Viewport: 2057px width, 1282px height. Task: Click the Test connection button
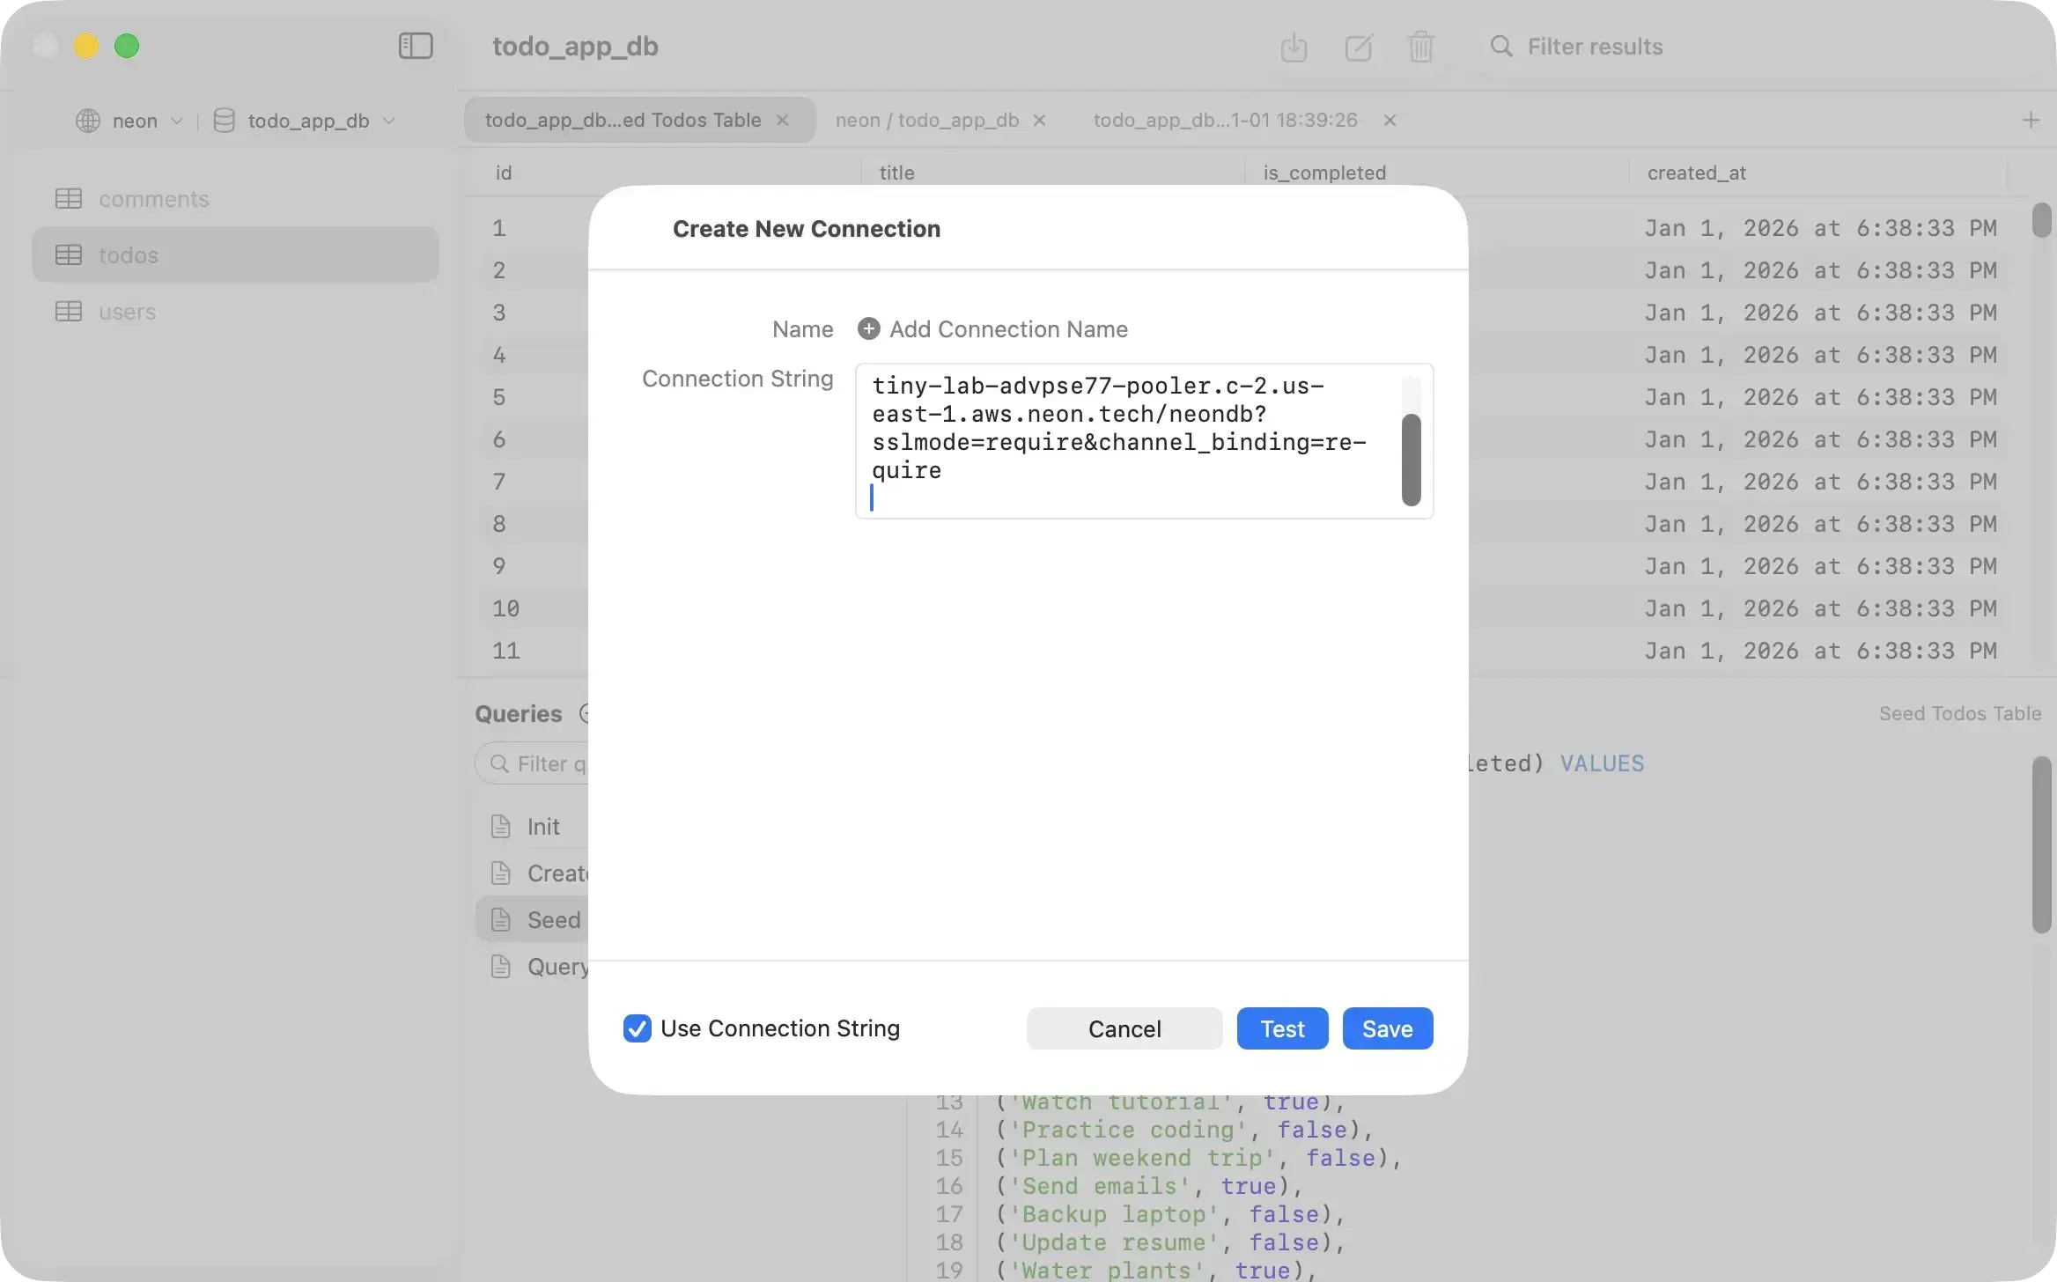pyautogui.click(x=1282, y=1028)
